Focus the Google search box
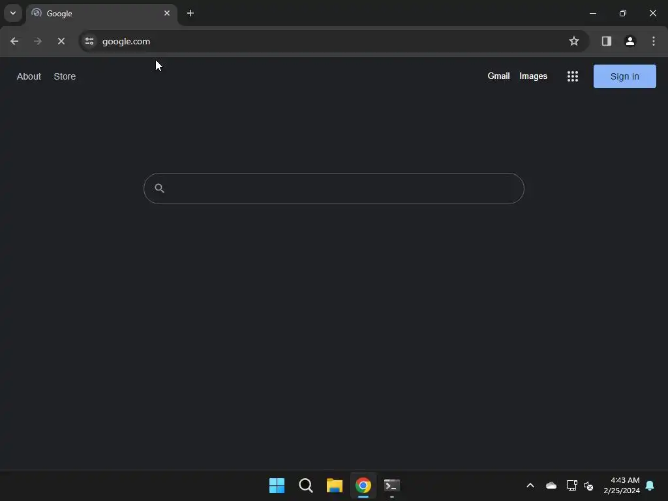668x501 pixels. coord(333,189)
